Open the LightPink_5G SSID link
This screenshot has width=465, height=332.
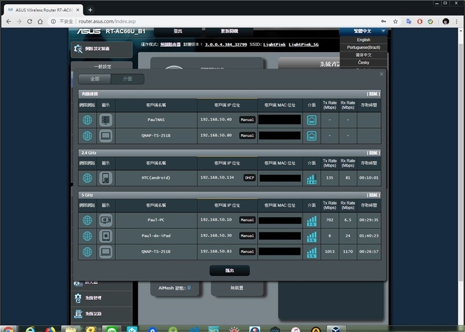(303, 45)
